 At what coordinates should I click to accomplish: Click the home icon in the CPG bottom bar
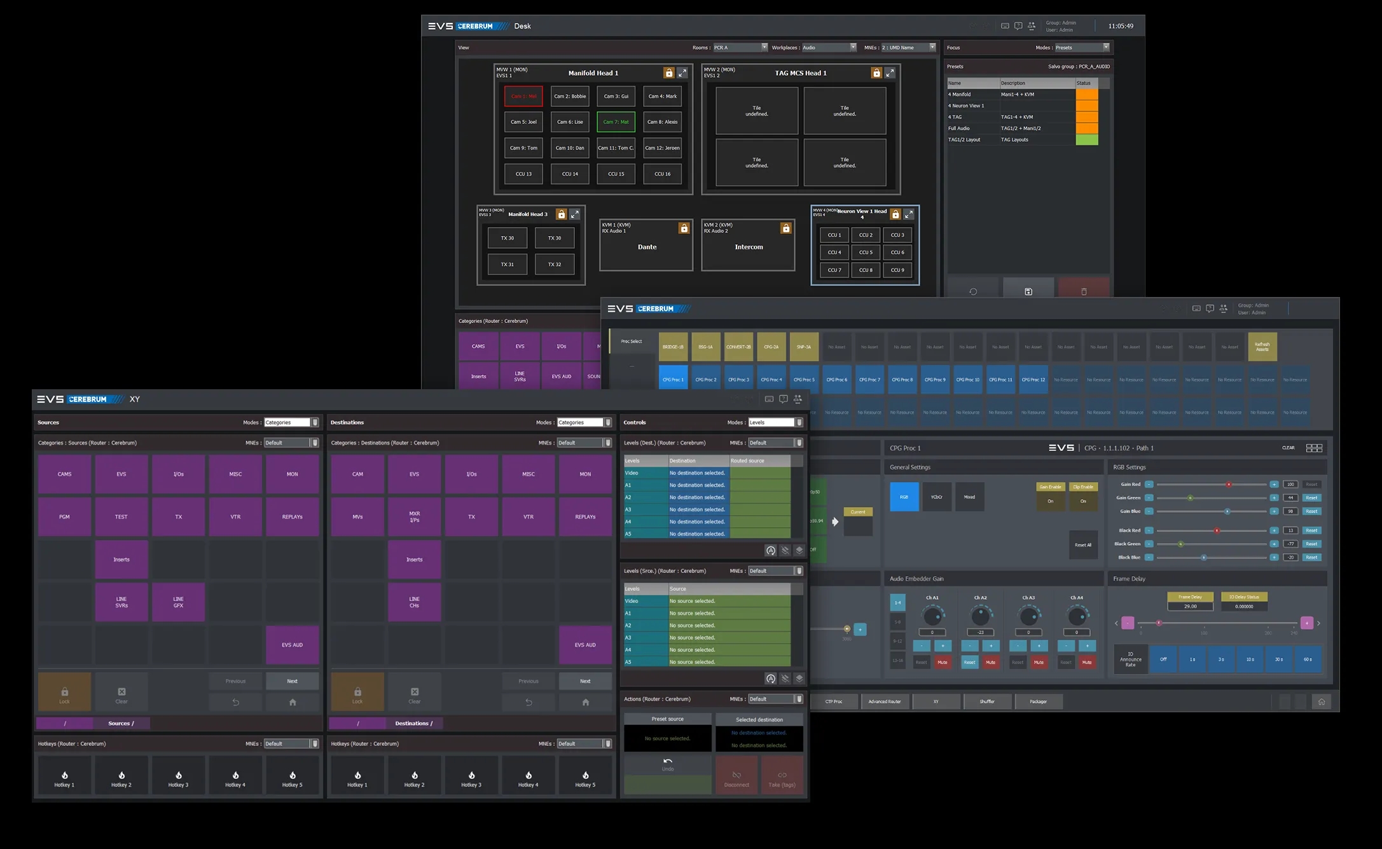coord(1322,701)
